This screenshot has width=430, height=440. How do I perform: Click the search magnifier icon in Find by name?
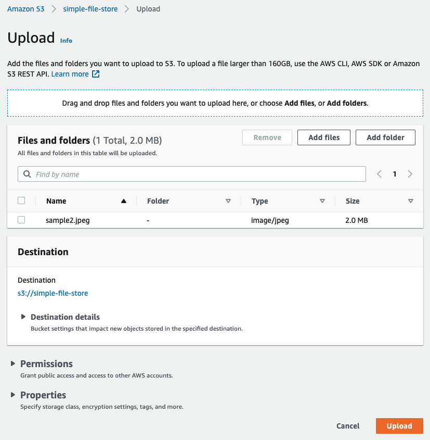coord(27,174)
